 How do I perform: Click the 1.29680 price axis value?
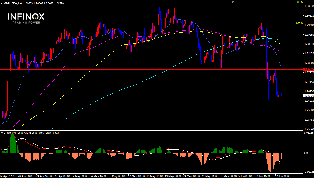tap(309, 25)
